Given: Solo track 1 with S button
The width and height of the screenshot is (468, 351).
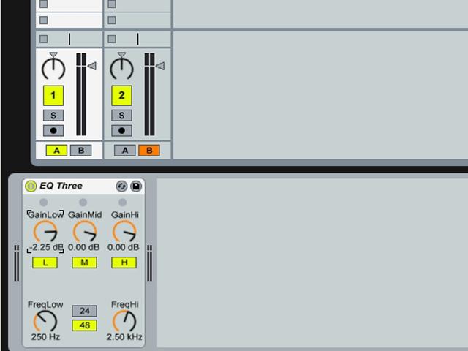Looking at the screenshot, I should [53, 116].
